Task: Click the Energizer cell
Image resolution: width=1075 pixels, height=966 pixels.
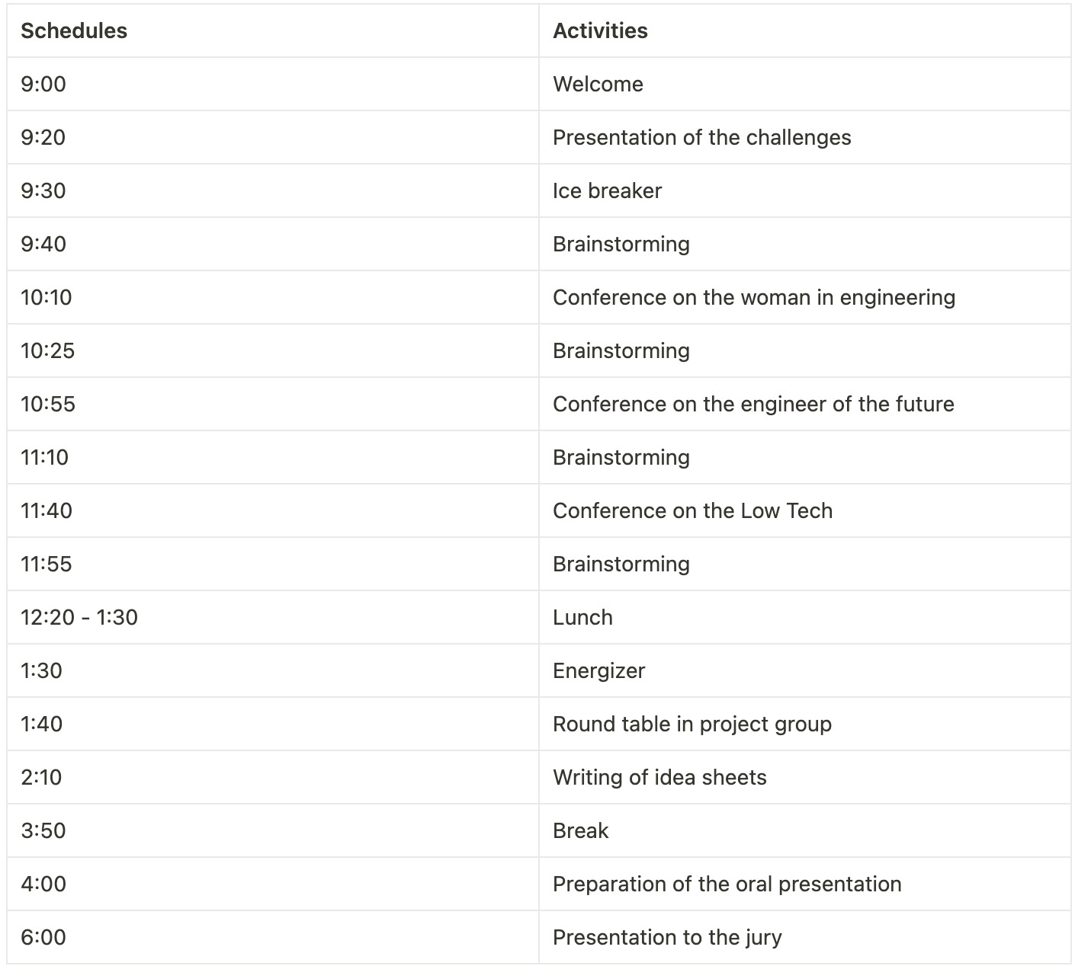Action: 804,670
